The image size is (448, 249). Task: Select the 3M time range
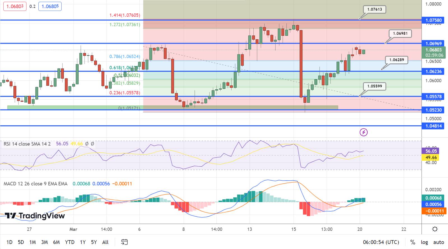coord(44,242)
